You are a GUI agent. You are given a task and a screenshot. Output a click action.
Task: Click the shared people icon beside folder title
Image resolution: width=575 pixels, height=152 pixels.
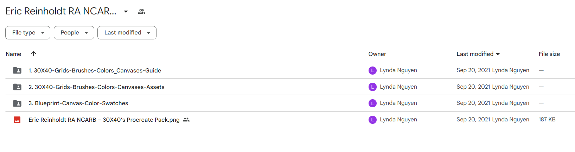click(x=141, y=12)
